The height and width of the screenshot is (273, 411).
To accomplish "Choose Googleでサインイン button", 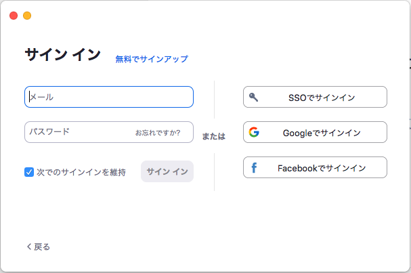I will [x=315, y=132].
